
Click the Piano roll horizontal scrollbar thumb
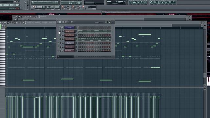(x=90, y=25)
